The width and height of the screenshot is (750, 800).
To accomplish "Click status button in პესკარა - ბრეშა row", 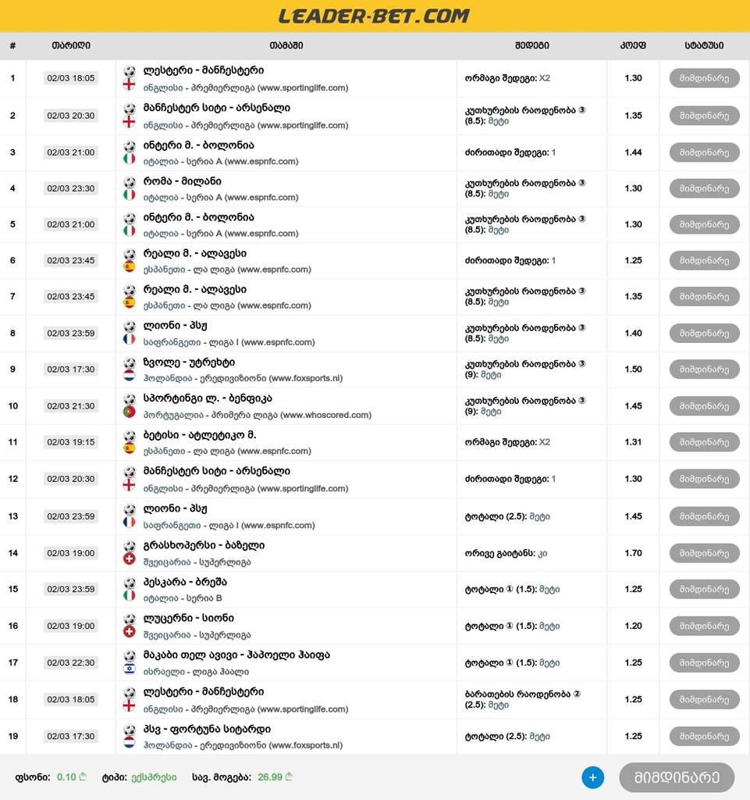I will point(704,589).
